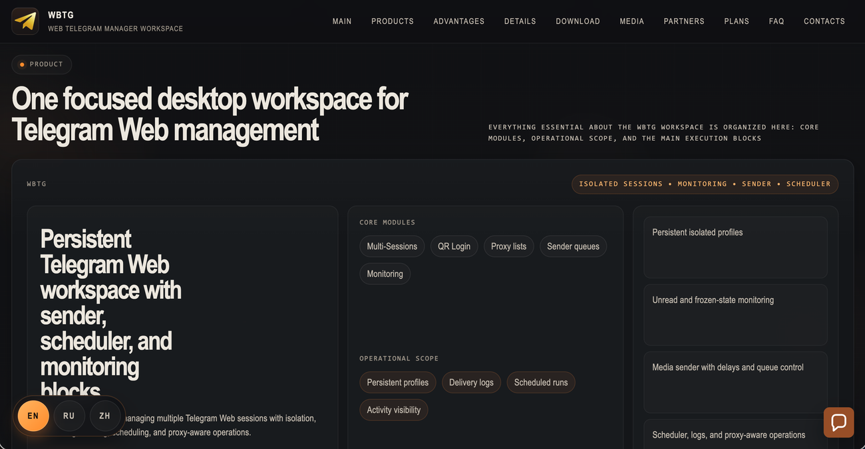Open the Persistent isolated profiles card

point(735,247)
